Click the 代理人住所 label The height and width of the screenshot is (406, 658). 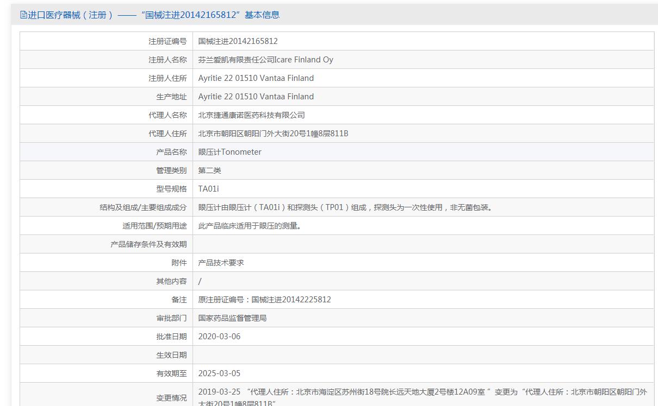(x=167, y=134)
